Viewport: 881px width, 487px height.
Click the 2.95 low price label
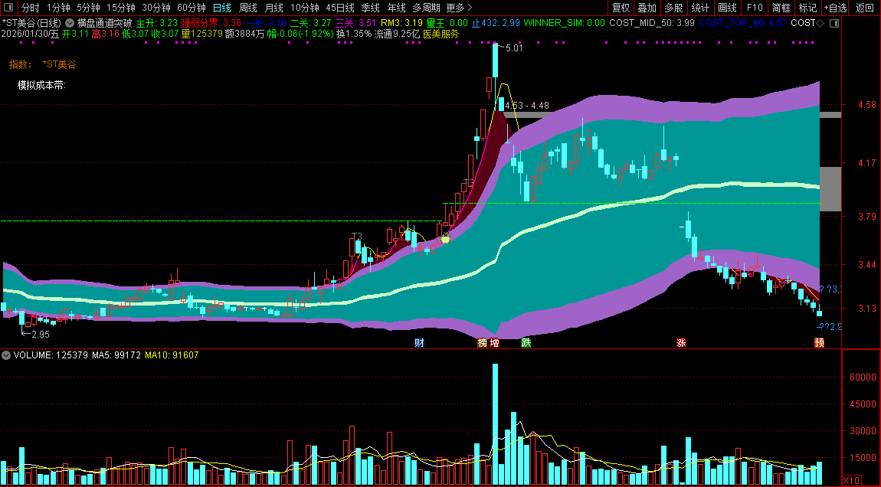pos(41,334)
